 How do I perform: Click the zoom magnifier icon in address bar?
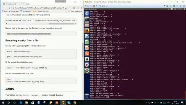pyautogui.click(x=63, y=8)
